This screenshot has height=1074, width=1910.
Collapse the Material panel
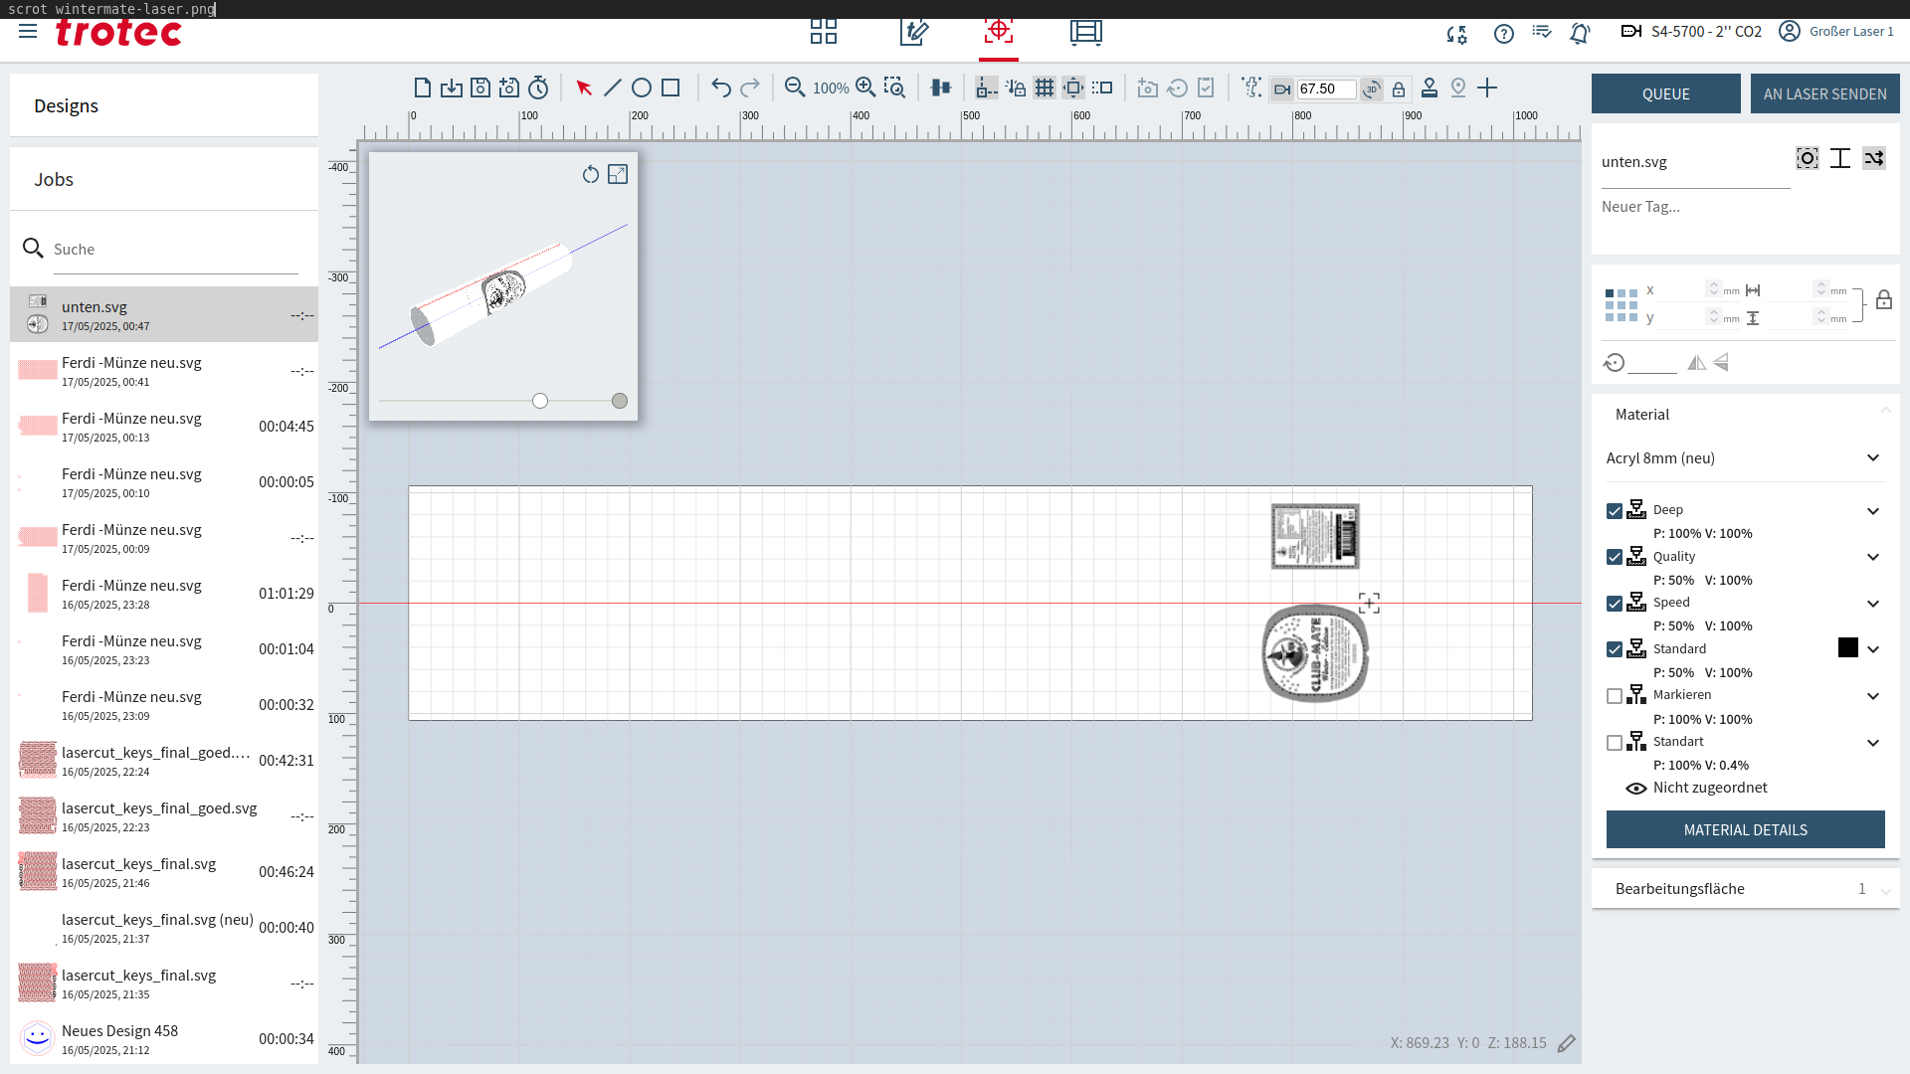coord(1885,410)
